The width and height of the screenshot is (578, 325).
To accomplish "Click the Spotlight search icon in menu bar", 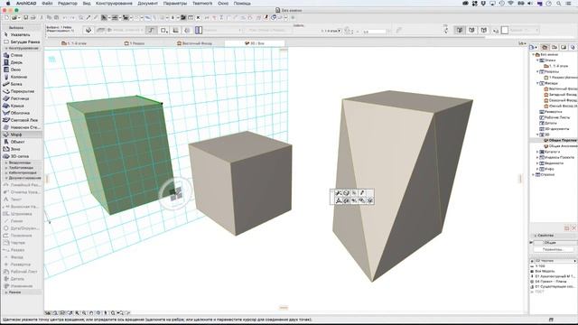I will pos(558,4).
